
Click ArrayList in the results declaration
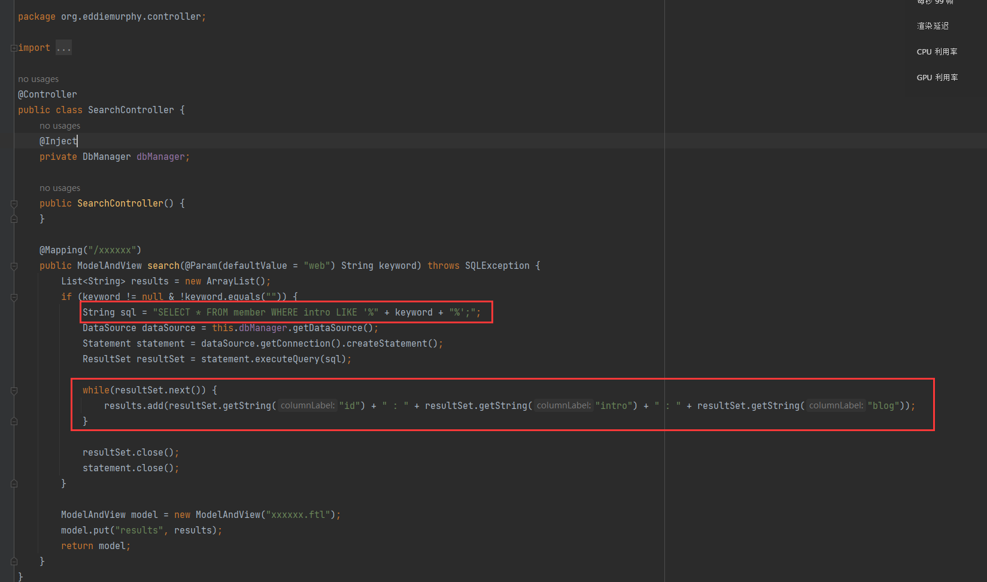pos(230,281)
